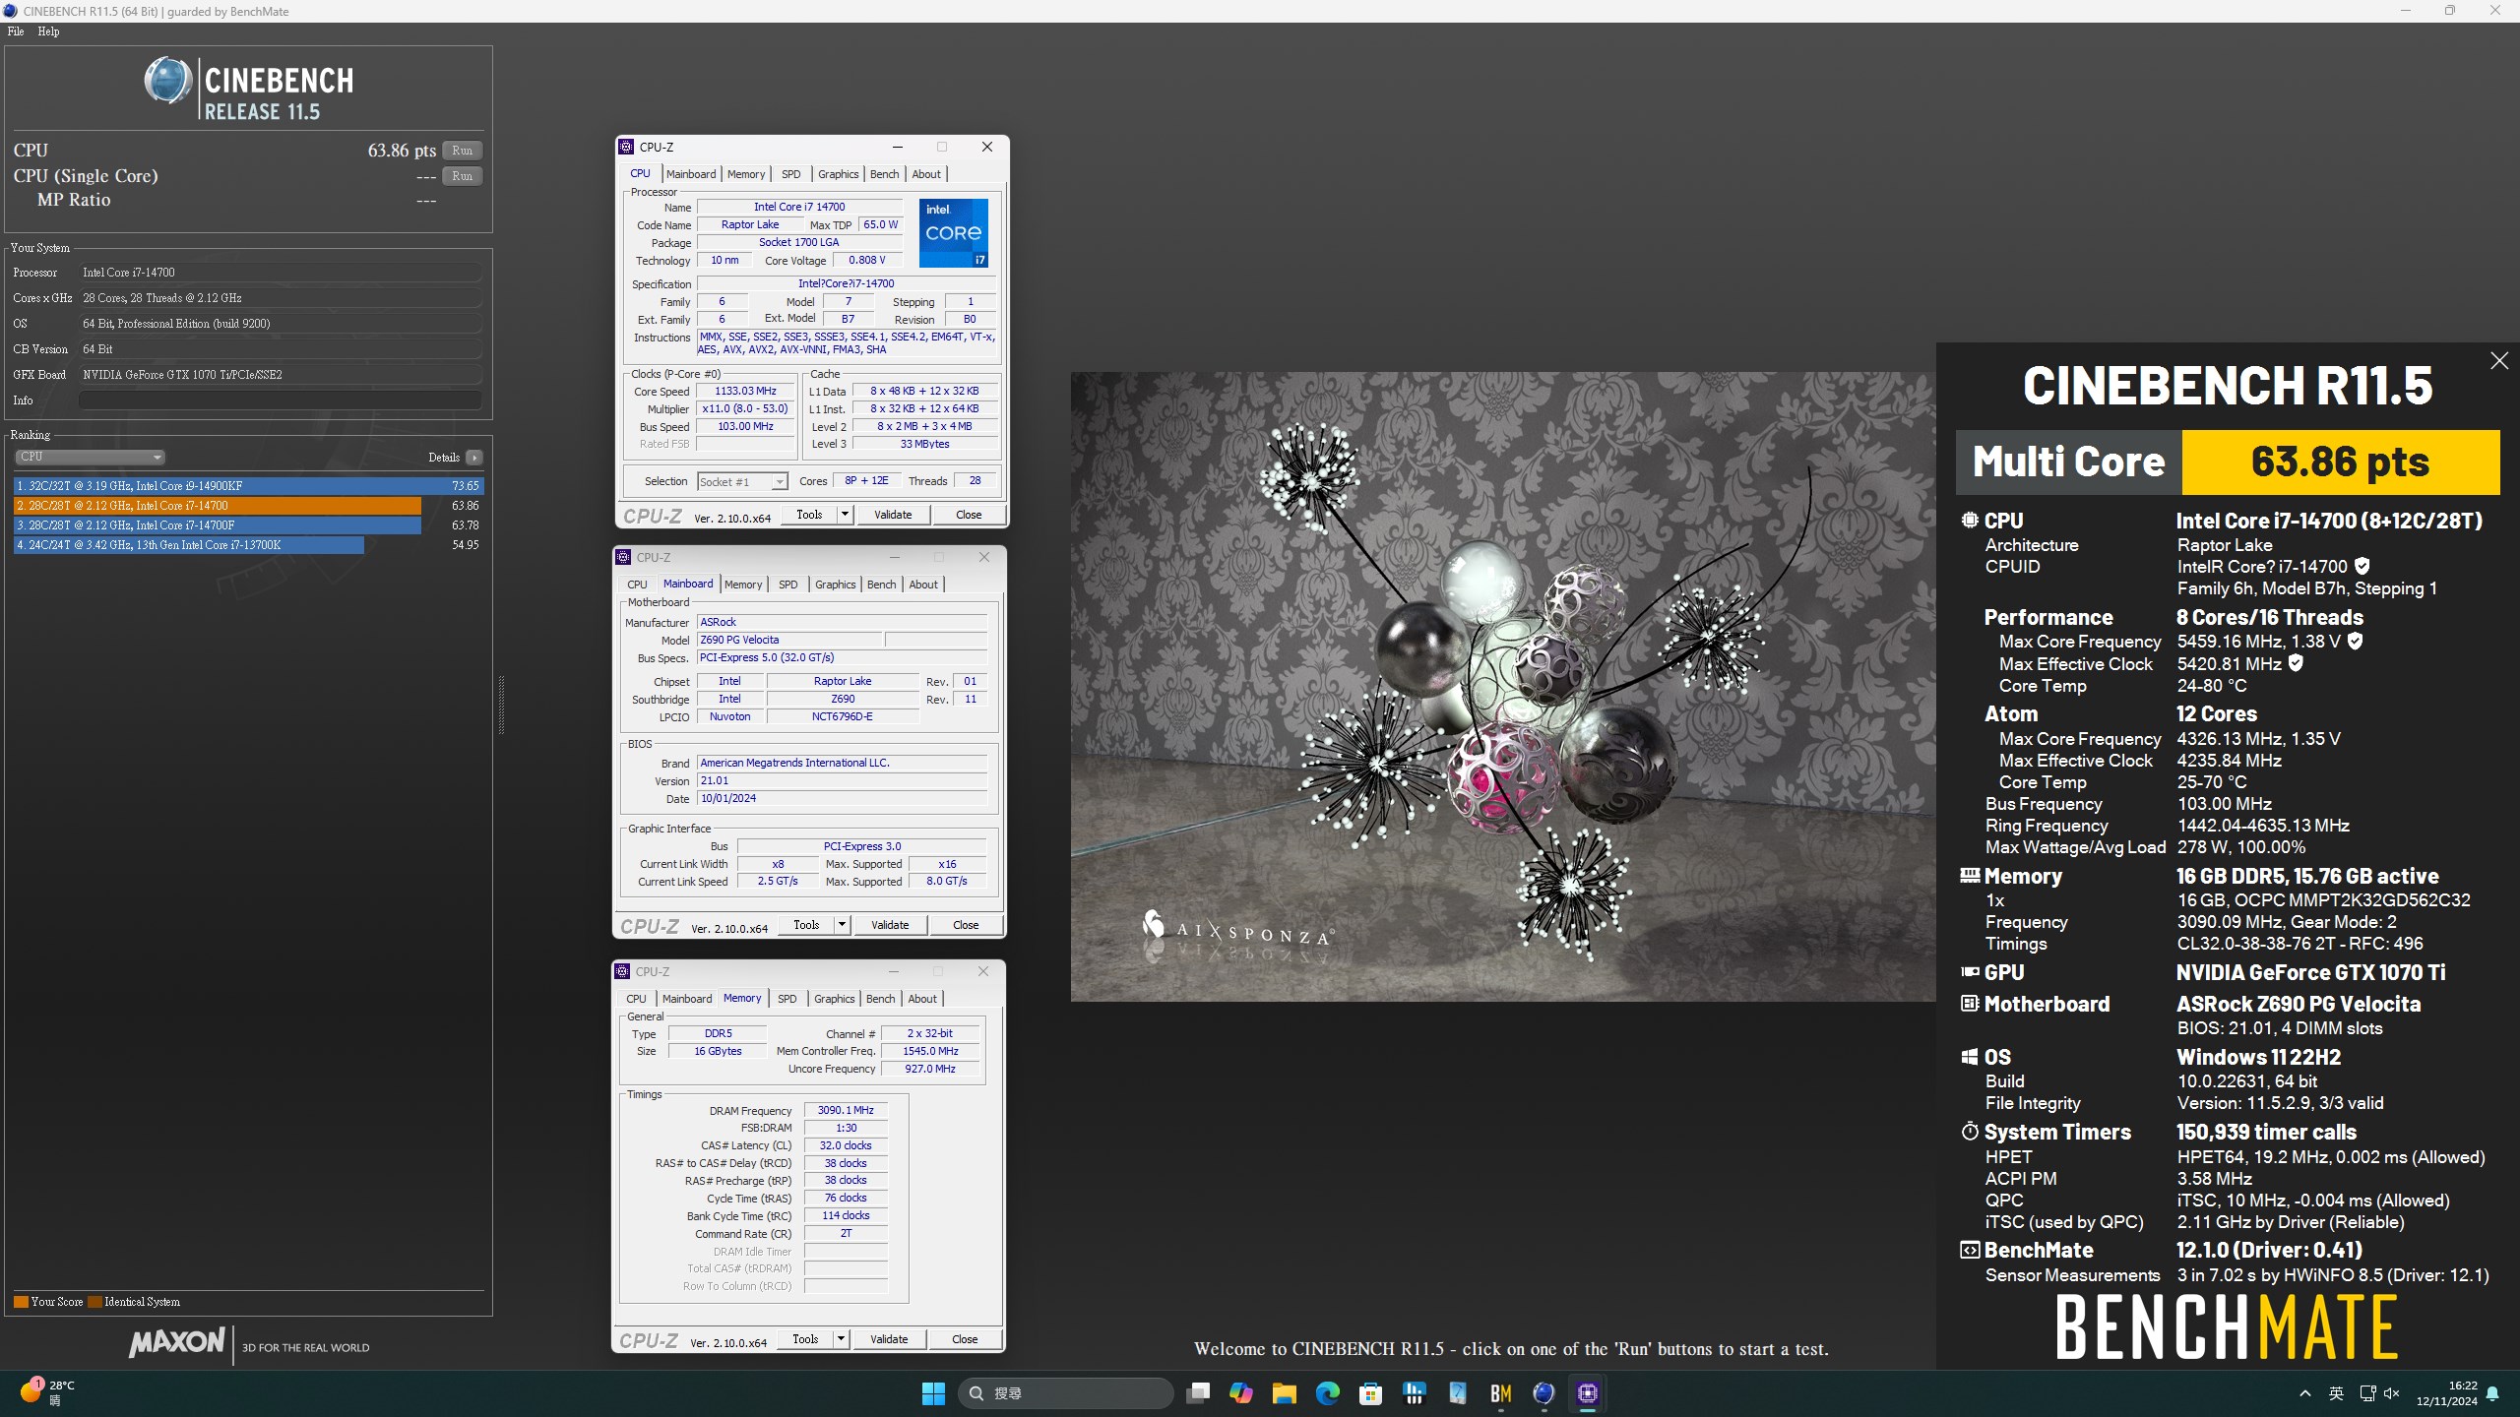This screenshot has height=1417, width=2520.
Task: Open Graphics tab in Memory CPU-Z window
Action: click(x=834, y=999)
